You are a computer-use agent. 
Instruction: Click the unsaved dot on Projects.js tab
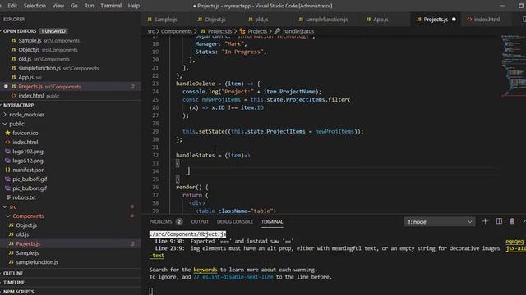click(x=454, y=20)
